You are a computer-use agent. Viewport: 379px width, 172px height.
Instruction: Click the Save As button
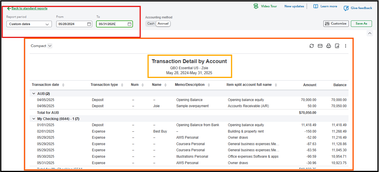[361, 24]
